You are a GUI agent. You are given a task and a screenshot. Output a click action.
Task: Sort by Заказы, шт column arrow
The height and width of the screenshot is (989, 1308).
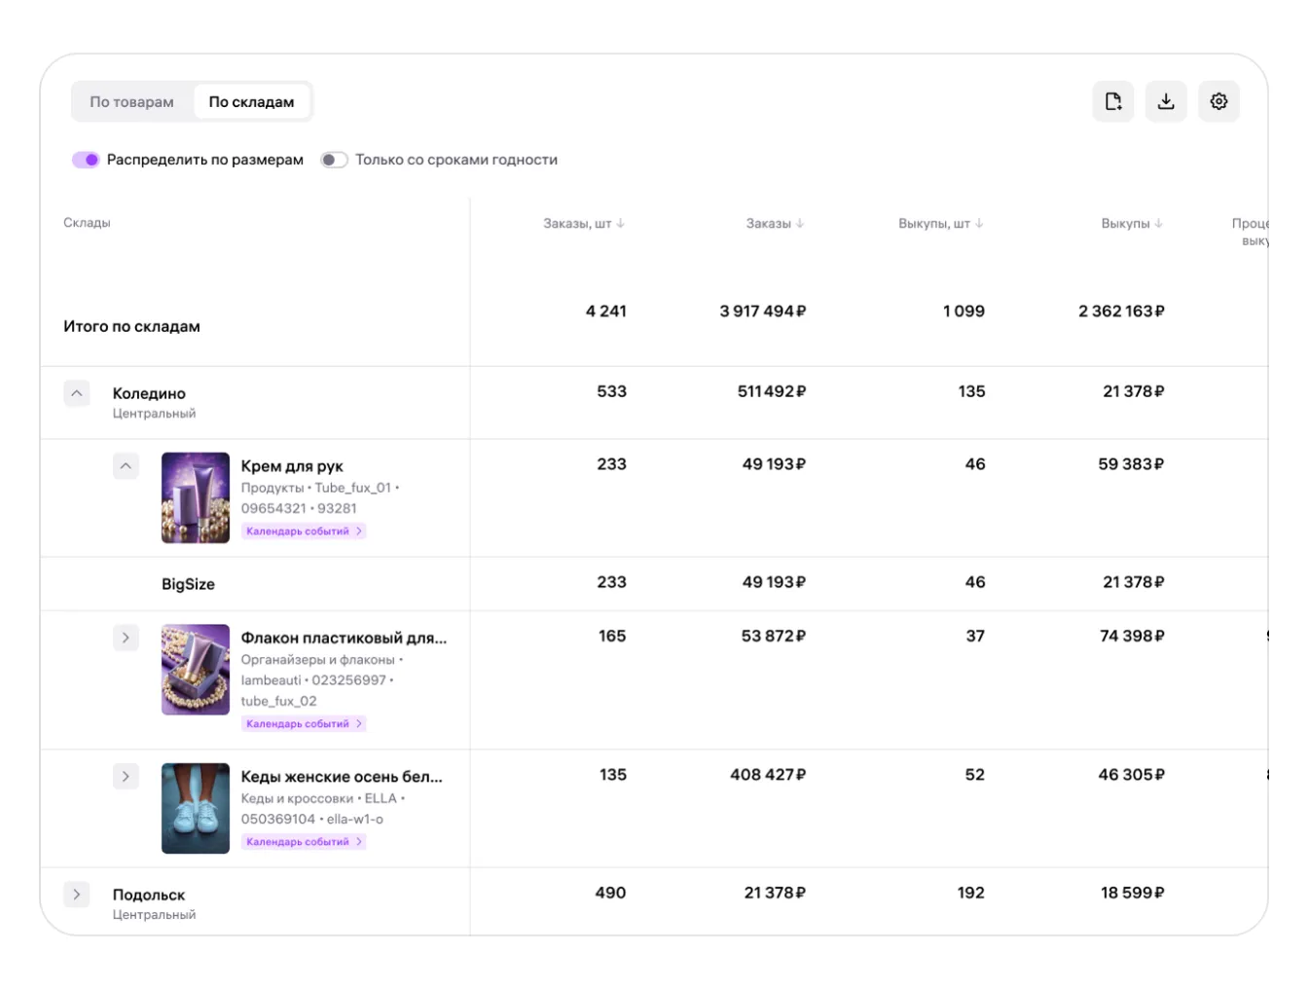point(621,224)
